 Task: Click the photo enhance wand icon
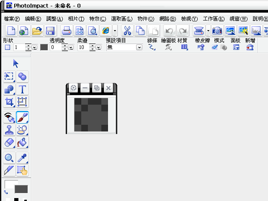pyautogui.click(x=243, y=31)
